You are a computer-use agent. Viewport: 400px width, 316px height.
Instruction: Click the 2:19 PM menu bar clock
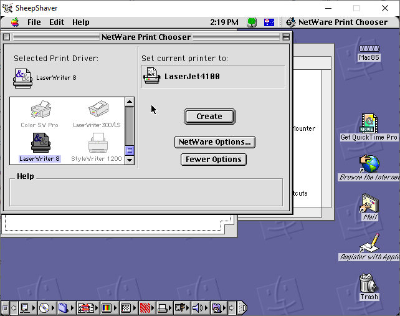224,22
